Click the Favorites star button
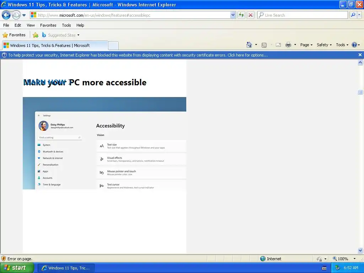Viewport: 364px width, 273px height. pyautogui.click(x=14, y=35)
